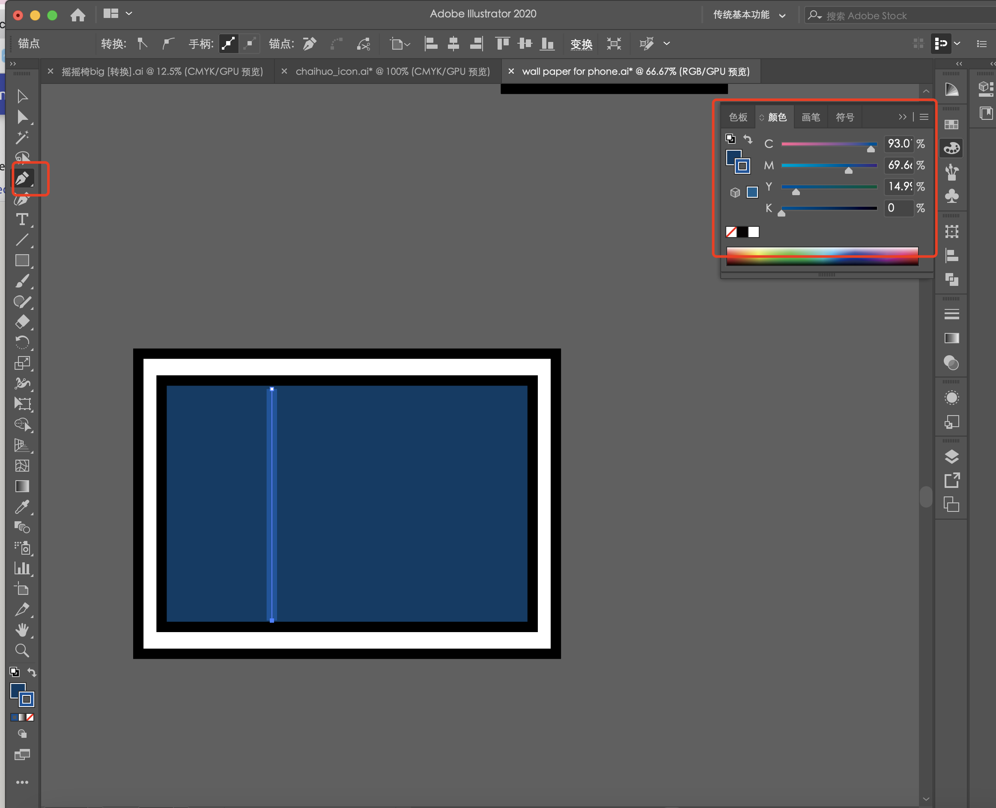Select the Blend tool
Image resolution: width=996 pixels, height=808 pixels.
22,527
